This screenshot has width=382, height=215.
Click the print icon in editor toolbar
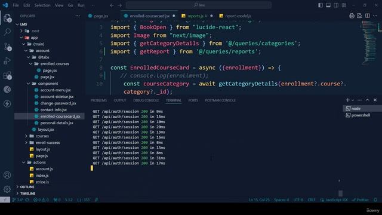[x=352, y=16]
